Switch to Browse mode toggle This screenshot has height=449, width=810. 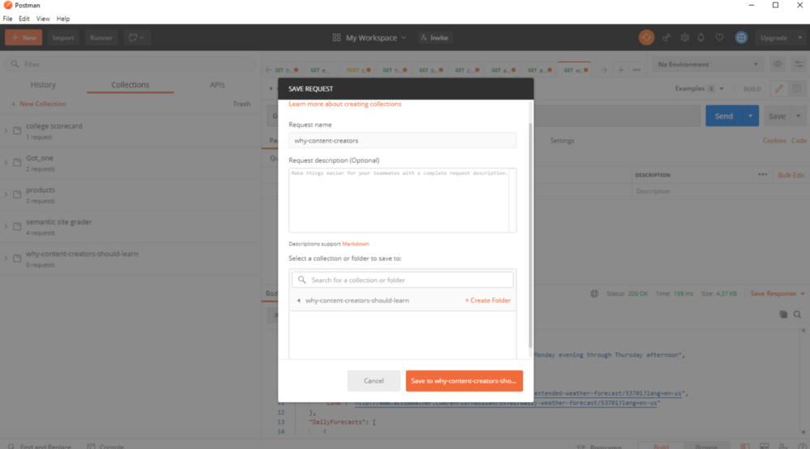(706, 447)
